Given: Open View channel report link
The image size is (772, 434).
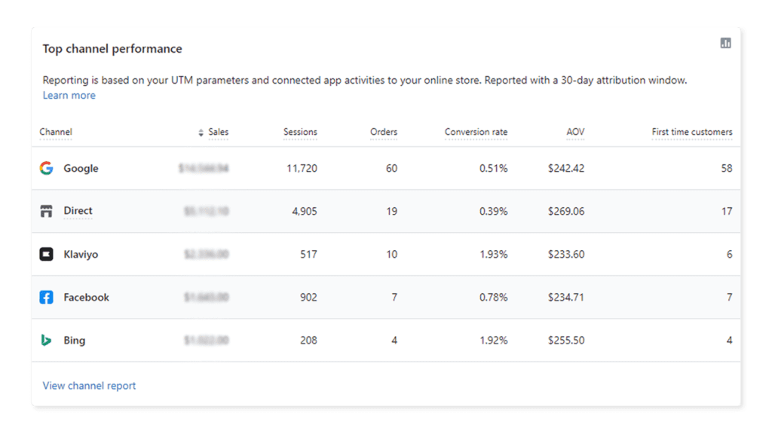Looking at the screenshot, I should click(89, 386).
